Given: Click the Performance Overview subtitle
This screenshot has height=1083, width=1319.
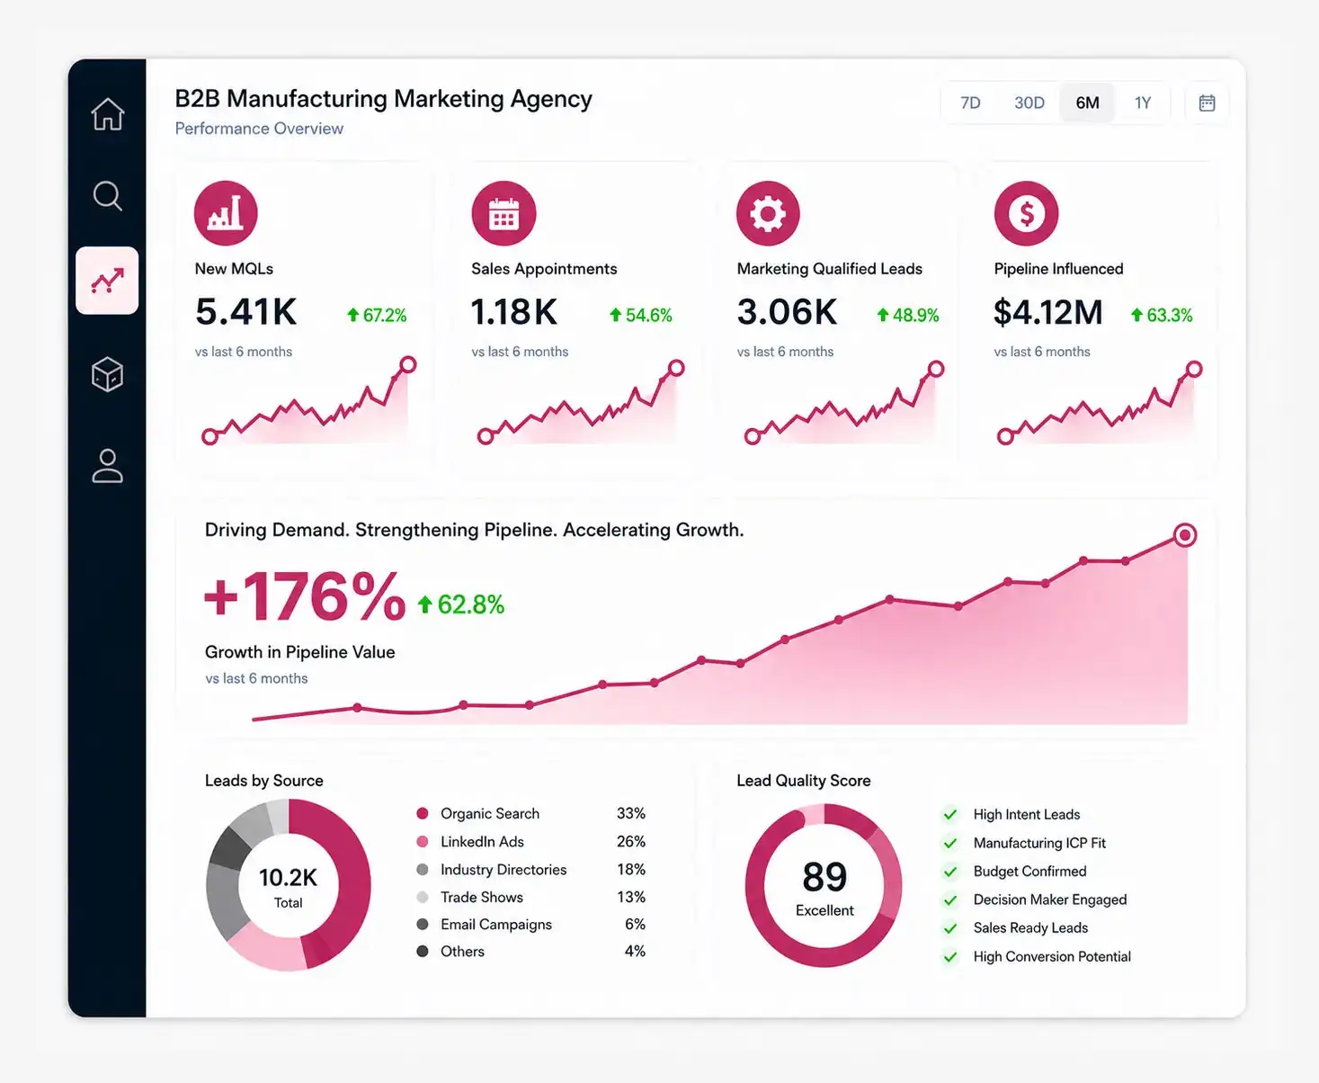Looking at the screenshot, I should click(x=259, y=129).
